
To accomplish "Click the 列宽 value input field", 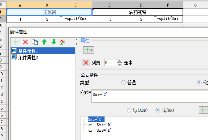I will (x=111, y=63).
